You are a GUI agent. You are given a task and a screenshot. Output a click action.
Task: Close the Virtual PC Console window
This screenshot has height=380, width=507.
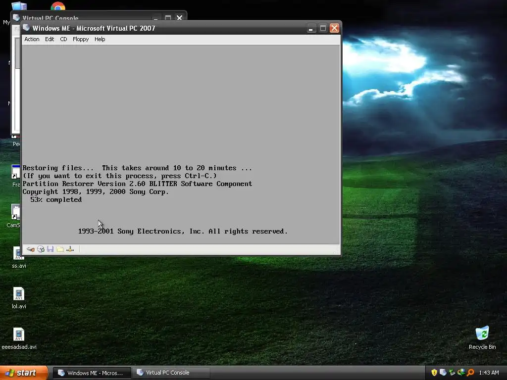tap(179, 17)
